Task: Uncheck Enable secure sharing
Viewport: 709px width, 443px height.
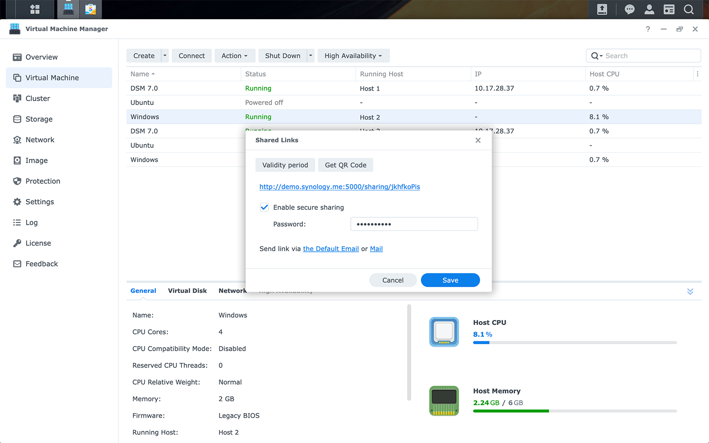Action: 264,207
